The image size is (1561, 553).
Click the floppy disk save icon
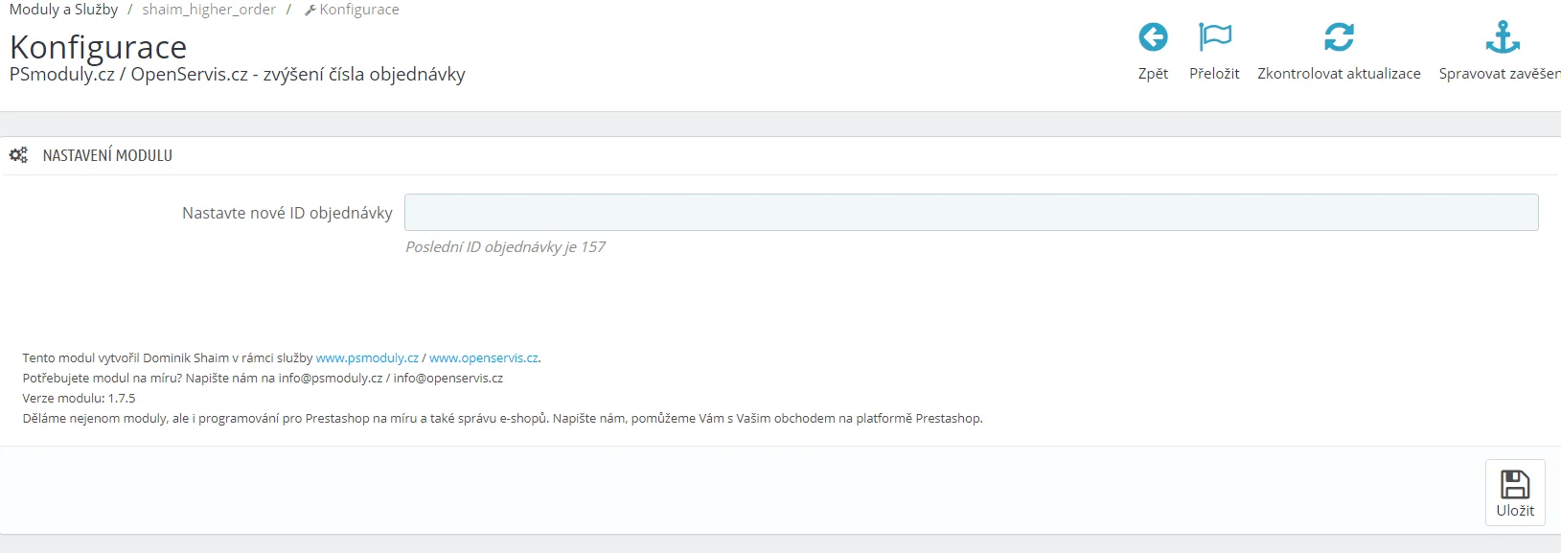[x=1515, y=484]
